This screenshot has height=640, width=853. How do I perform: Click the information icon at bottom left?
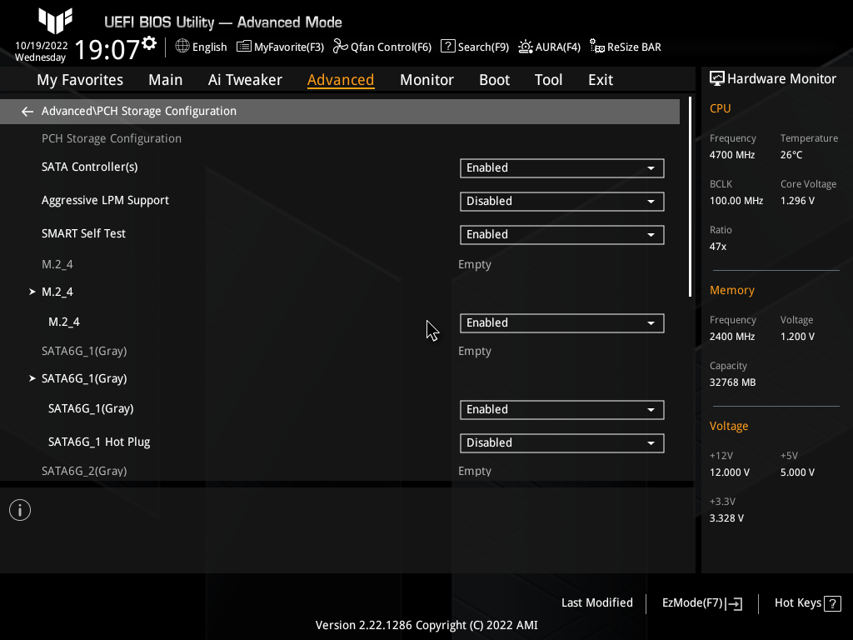pyautogui.click(x=19, y=509)
